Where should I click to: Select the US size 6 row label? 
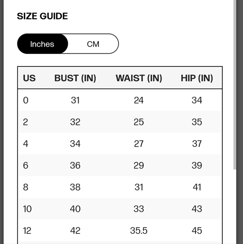(x=26, y=165)
